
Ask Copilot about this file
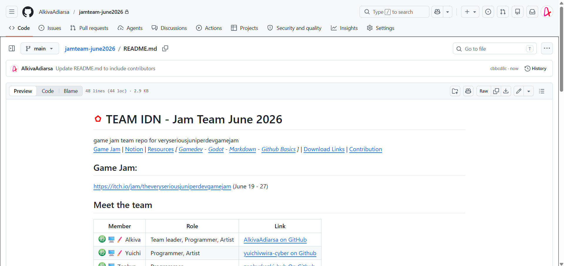468,91
